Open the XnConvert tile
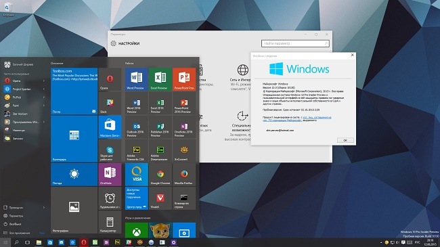Viewport: 440px width, 247px height. coord(184,151)
